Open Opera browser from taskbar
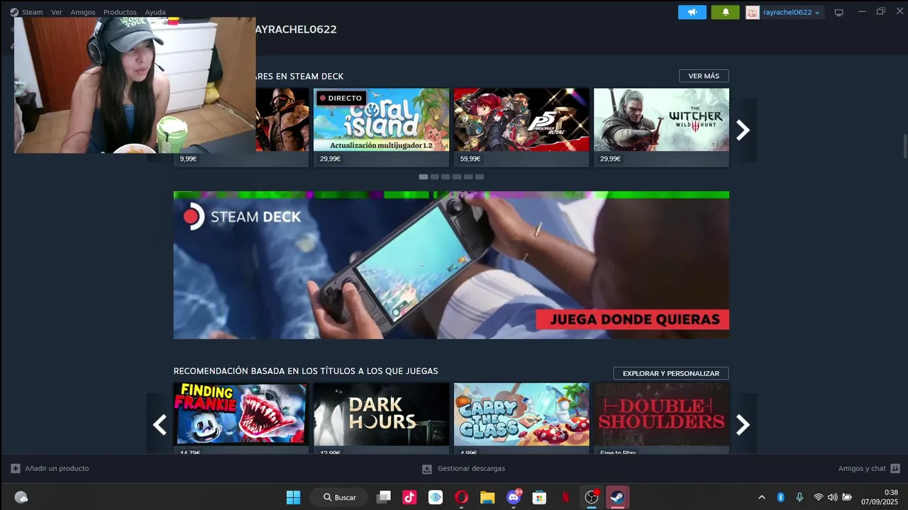The height and width of the screenshot is (510, 908). [462, 497]
